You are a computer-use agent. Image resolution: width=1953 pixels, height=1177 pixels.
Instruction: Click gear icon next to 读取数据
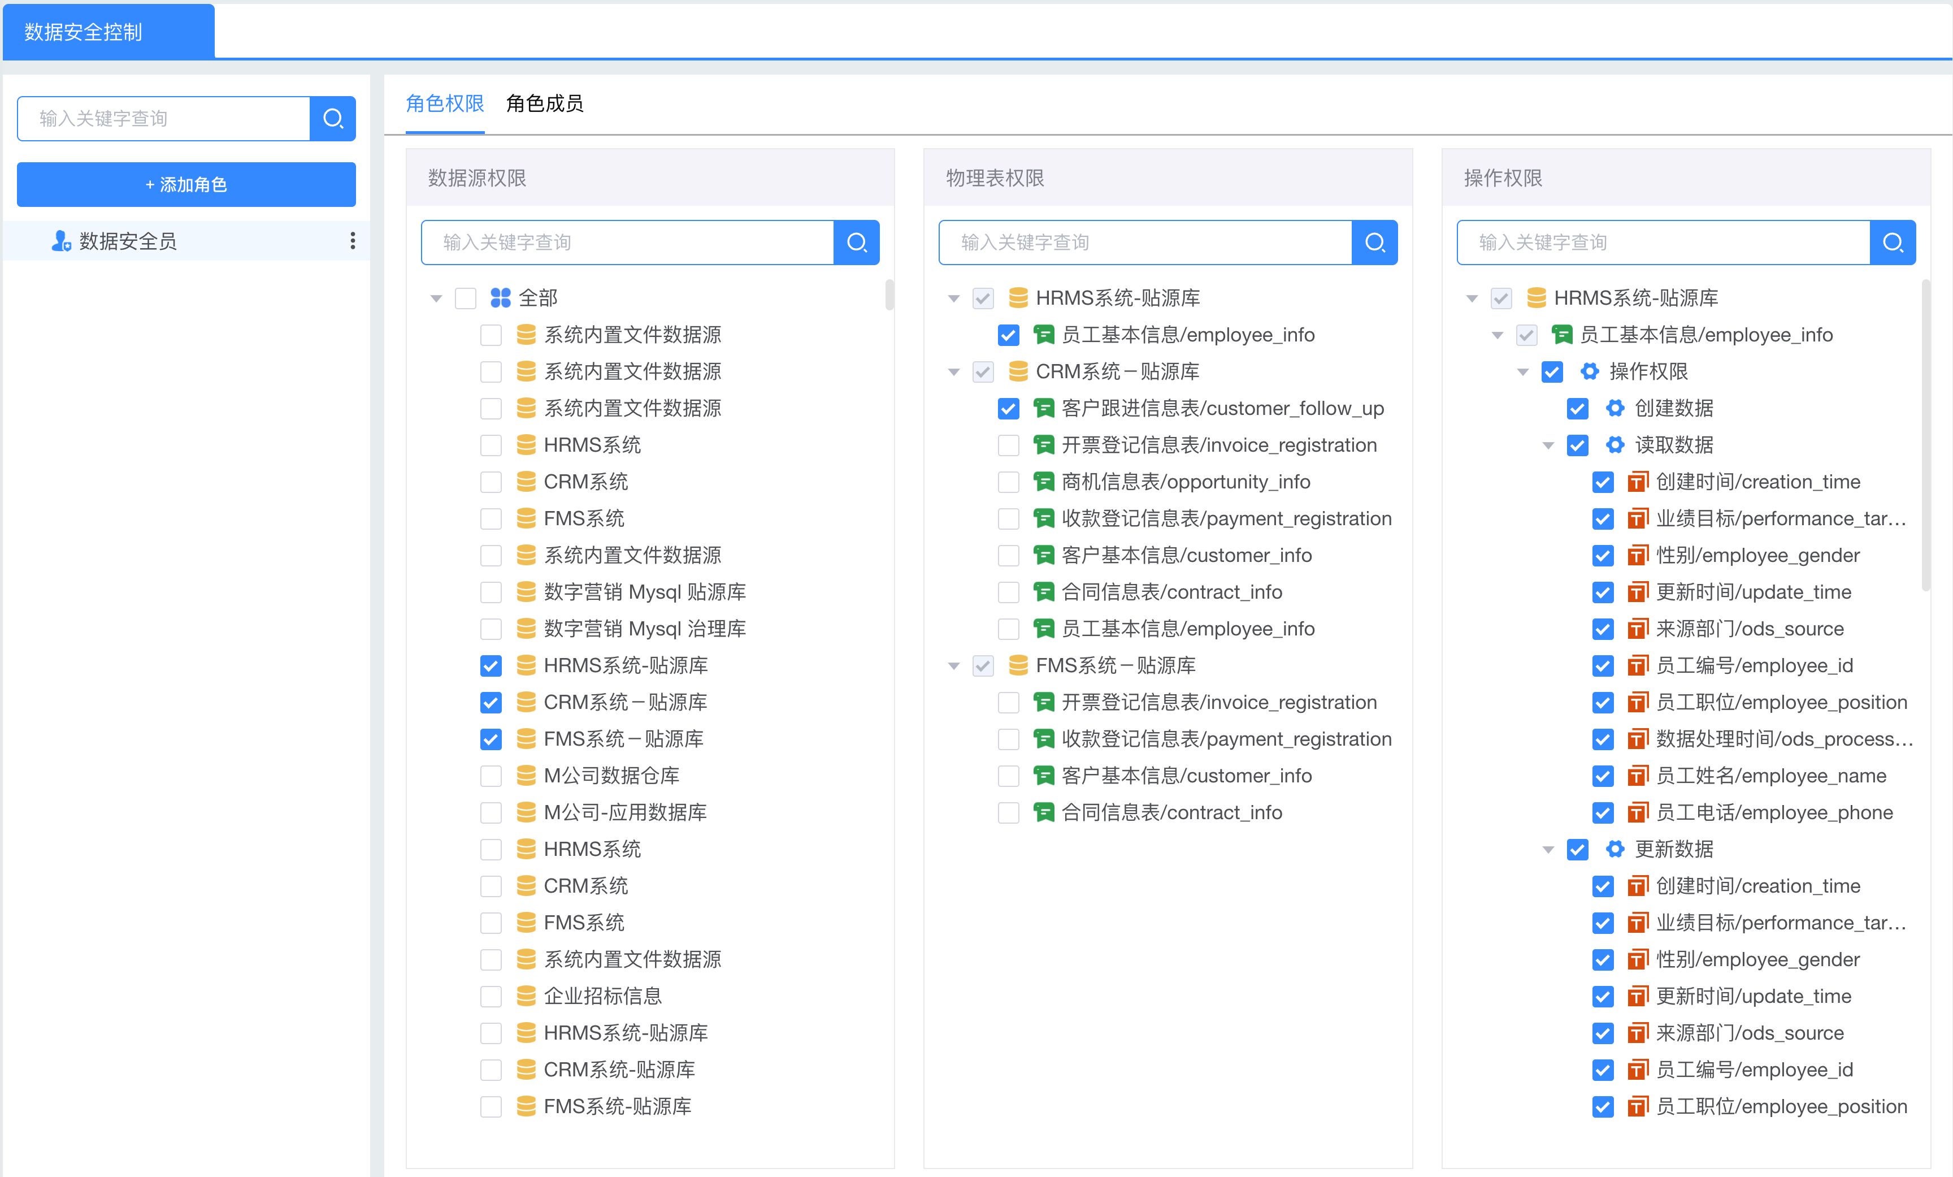[1615, 445]
